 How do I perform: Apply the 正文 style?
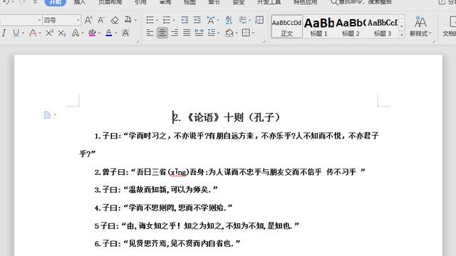click(286, 27)
